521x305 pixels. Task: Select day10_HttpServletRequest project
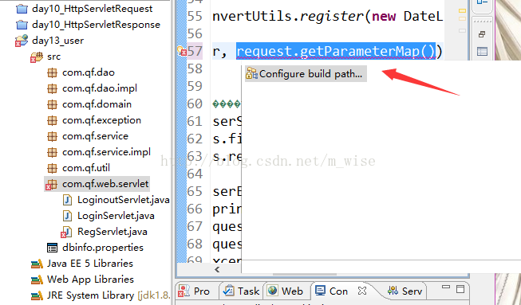pyautogui.click(x=92, y=9)
